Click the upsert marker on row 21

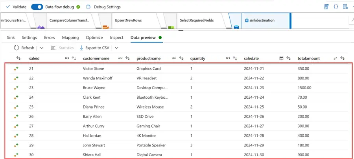pyautogui.click(x=16, y=69)
